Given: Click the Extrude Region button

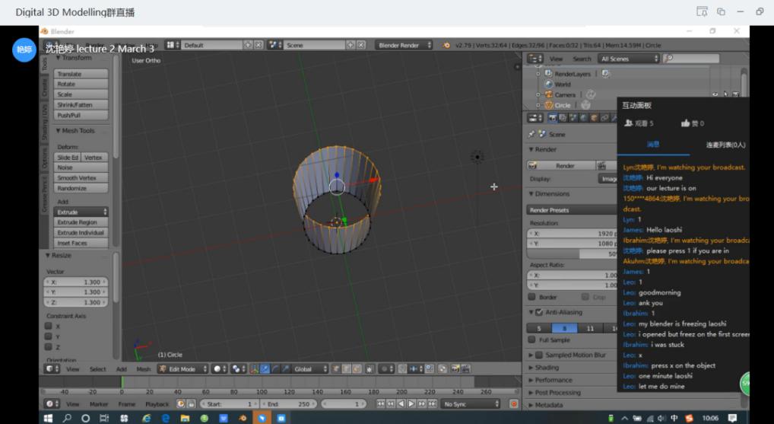Looking at the screenshot, I should [81, 222].
